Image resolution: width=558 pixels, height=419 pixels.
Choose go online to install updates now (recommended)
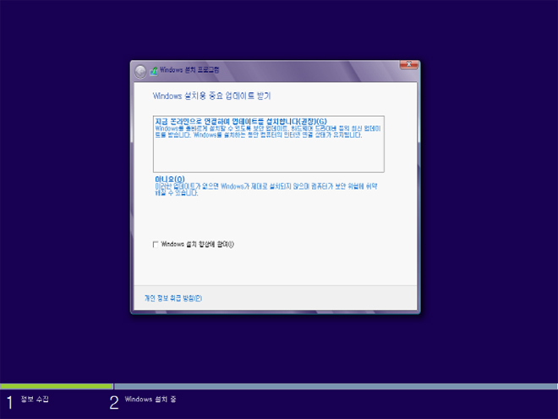click(x=269, y=144)
